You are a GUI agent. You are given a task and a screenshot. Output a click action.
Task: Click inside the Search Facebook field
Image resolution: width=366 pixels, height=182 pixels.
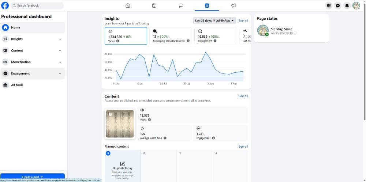[37, 5]
